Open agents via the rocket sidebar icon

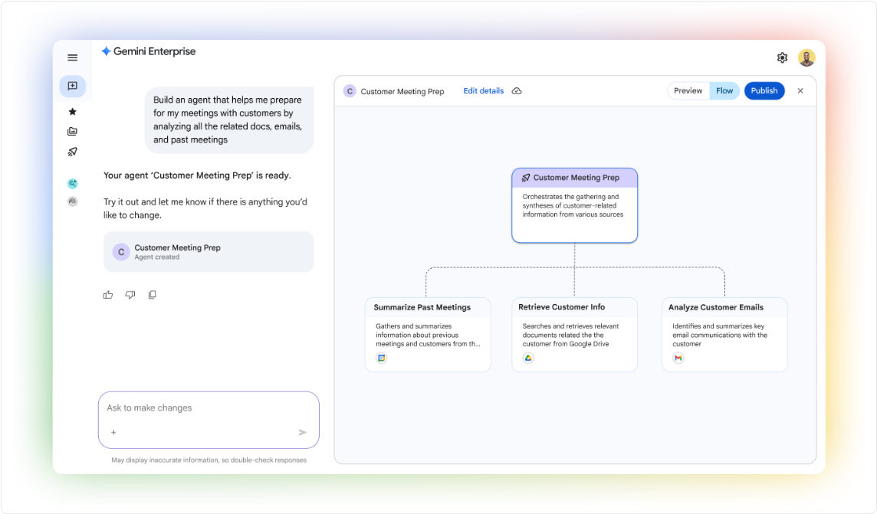(x=72, y=152)
